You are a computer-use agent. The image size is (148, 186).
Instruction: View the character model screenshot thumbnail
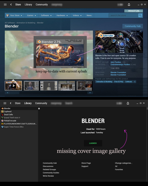pyautogui.click(x=31, y=86)
